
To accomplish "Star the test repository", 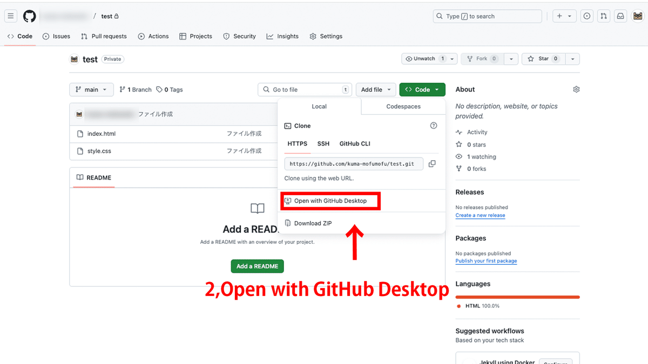I will 544,59.
